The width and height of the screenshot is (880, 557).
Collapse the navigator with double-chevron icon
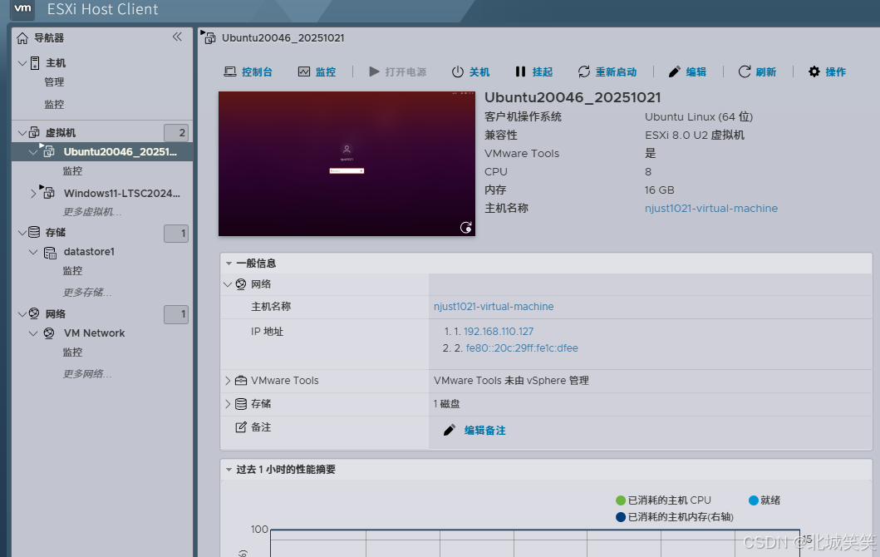pyautogui.click(x=177, y=37)
